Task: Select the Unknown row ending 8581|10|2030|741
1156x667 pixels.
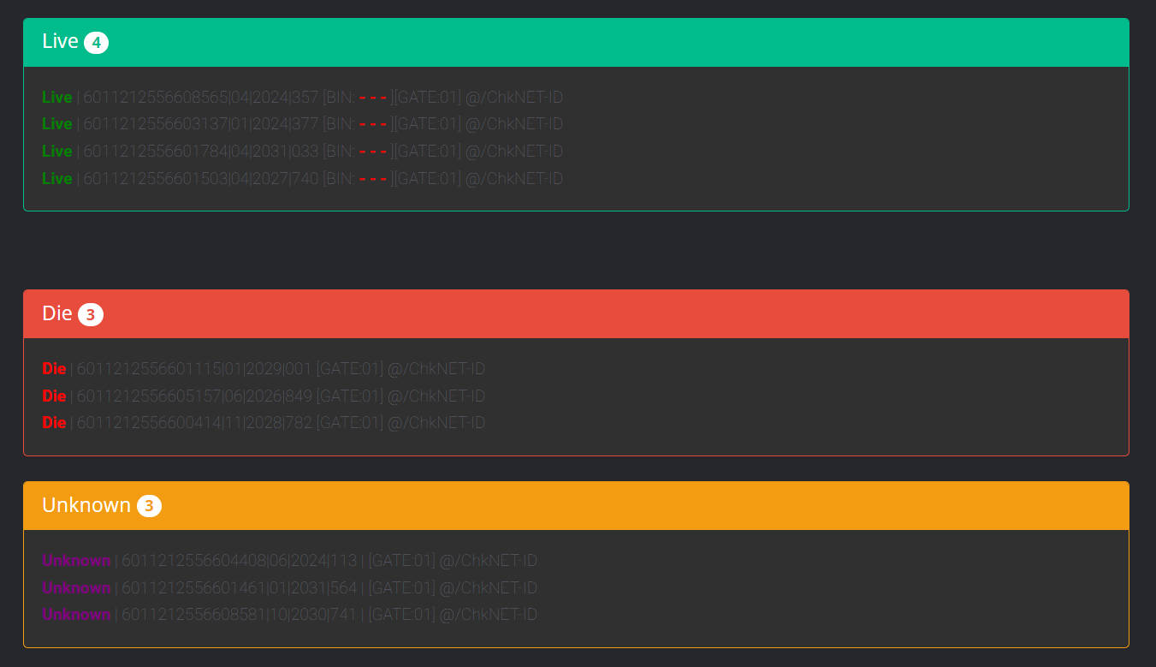Action: pyautogui.click(x=290, y=615)
